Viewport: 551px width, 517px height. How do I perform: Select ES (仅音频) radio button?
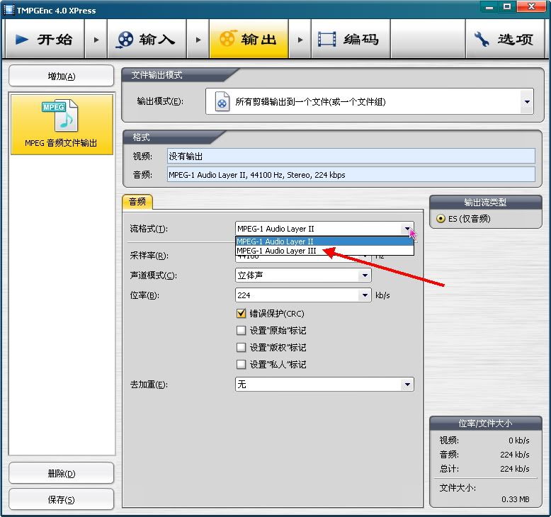[x=441, y=219]
